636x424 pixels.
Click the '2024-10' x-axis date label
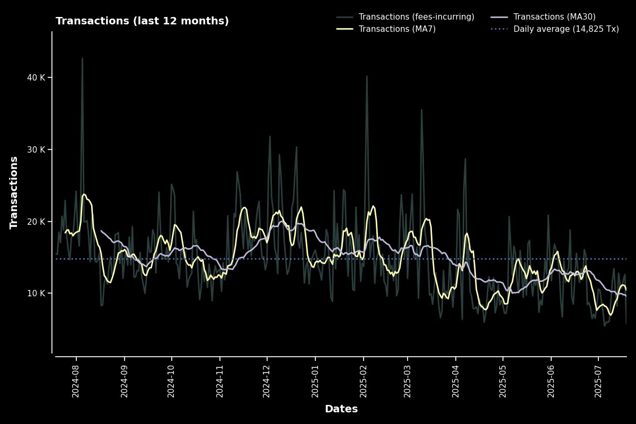(x=171, y=381)
